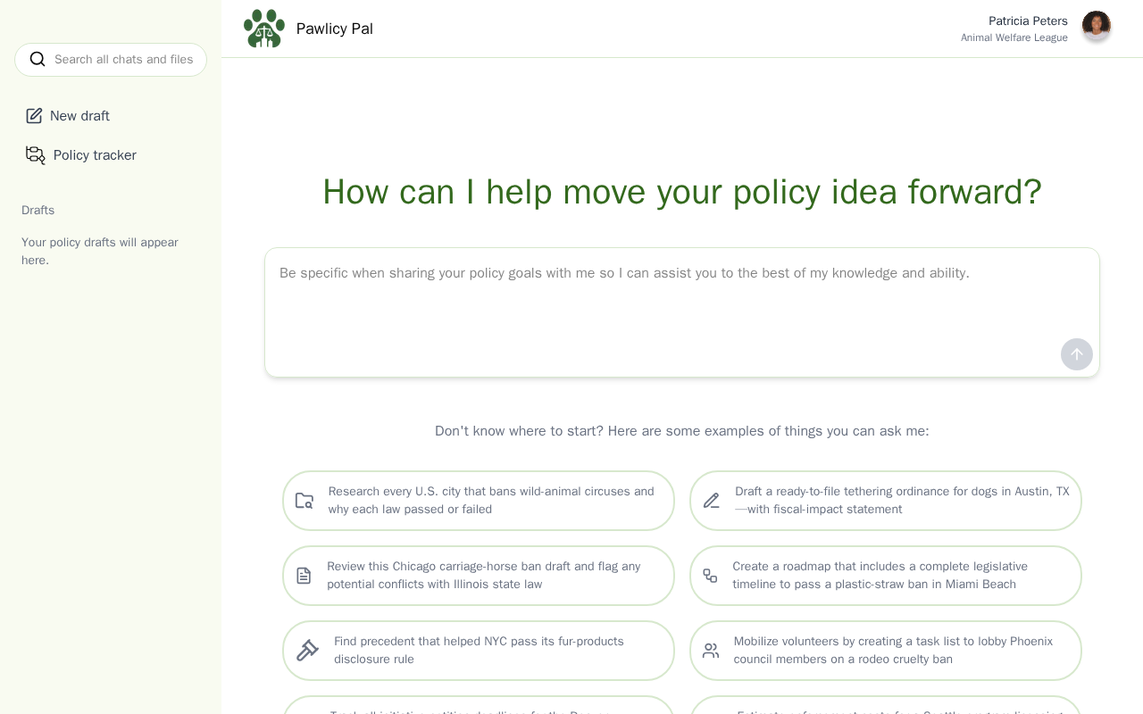Click the Policy tracker icon

pos(36,155)
